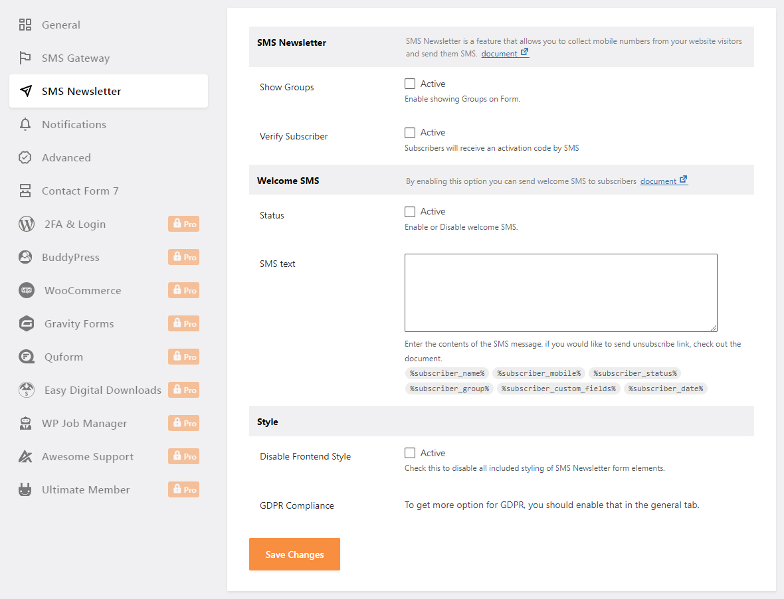Open the Welcome SMS document link

(658, 181)
